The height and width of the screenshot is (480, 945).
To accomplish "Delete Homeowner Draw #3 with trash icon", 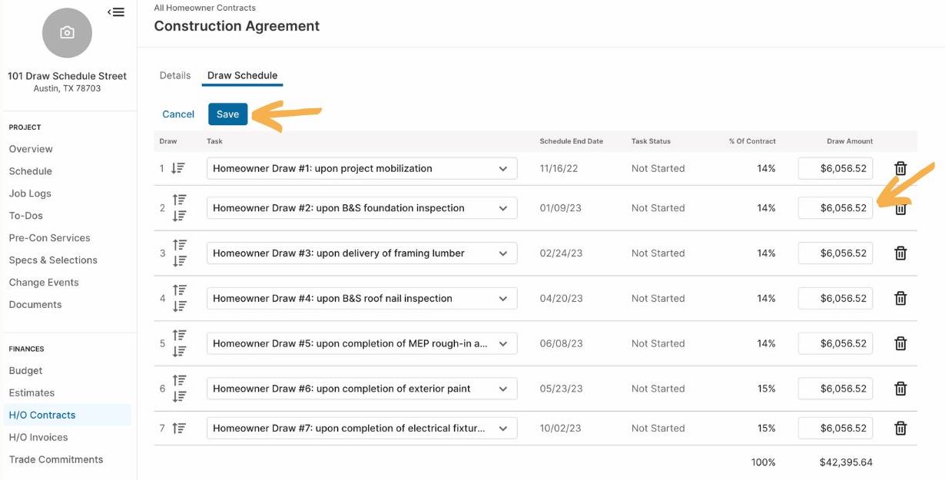I will [x=901, y=253].
